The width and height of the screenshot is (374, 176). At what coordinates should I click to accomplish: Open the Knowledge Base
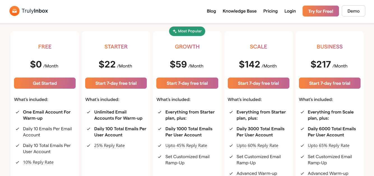tap(240, 11)
